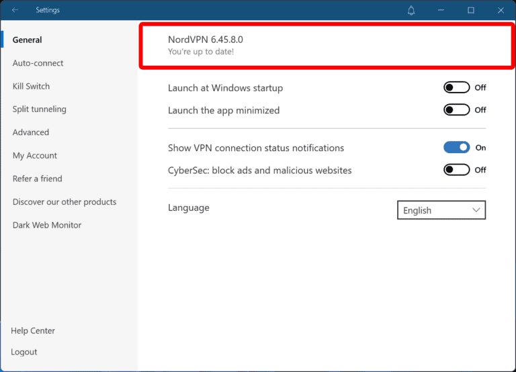Open Split tunneling section
516x372 pixels.
(x=39, y=109)
